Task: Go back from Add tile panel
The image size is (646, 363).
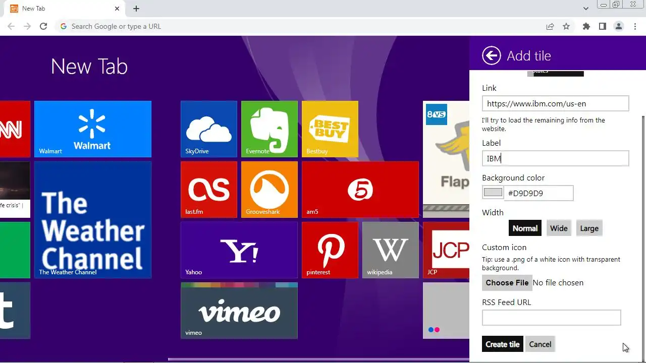Action: (x=492, y=55)
